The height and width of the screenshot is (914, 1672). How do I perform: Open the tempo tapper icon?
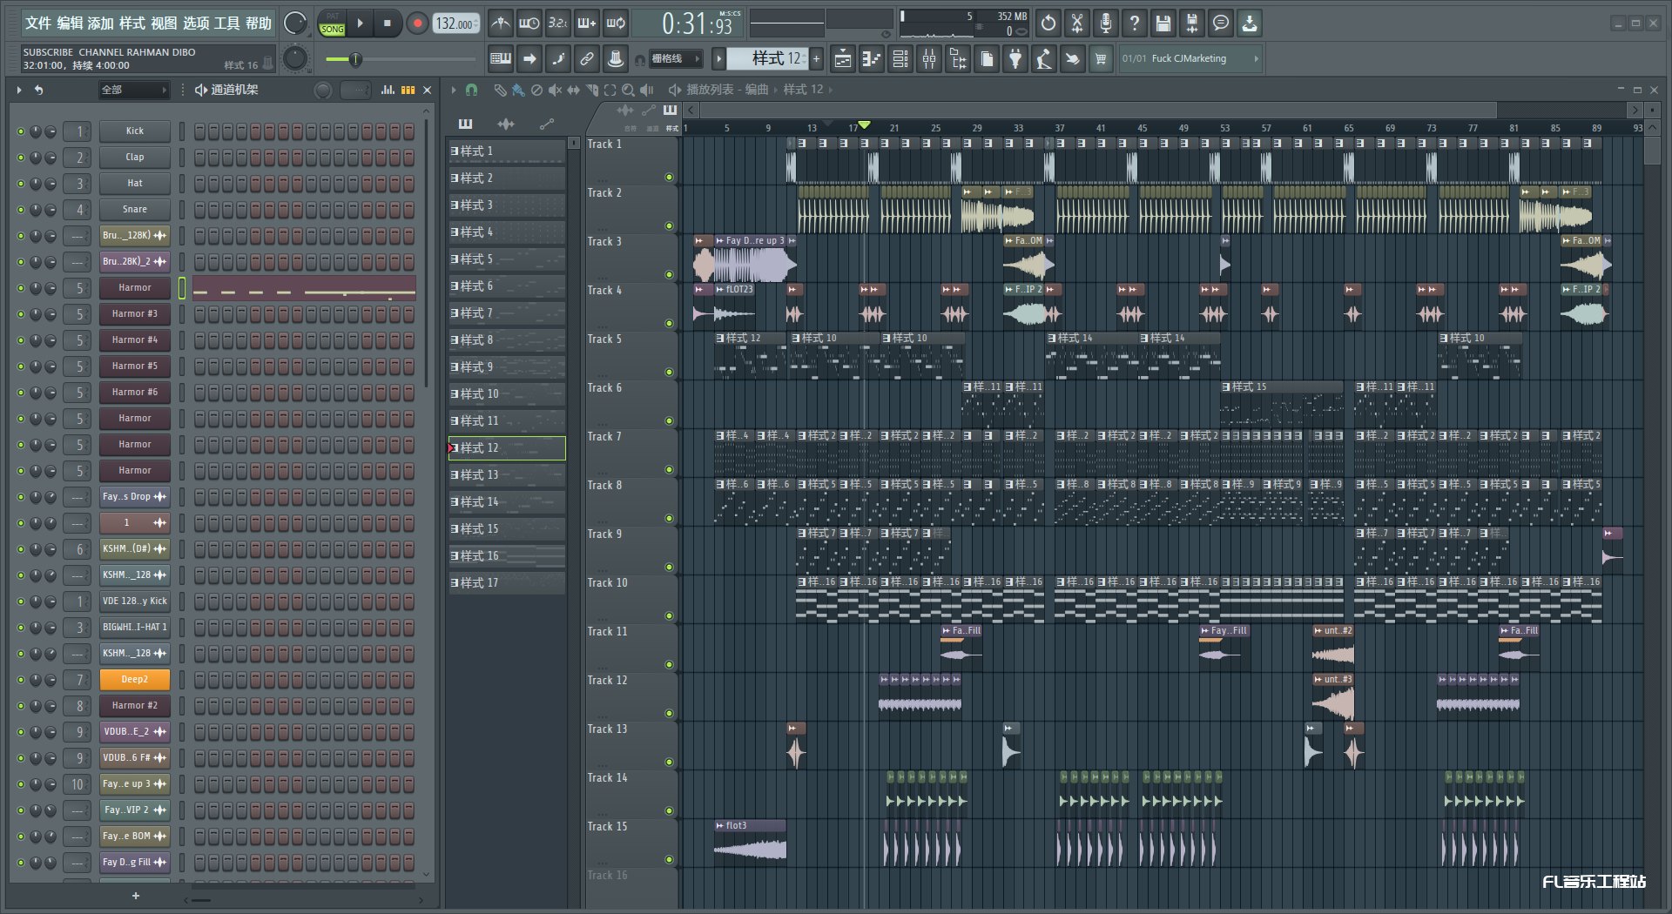(x=1044, y=59)
